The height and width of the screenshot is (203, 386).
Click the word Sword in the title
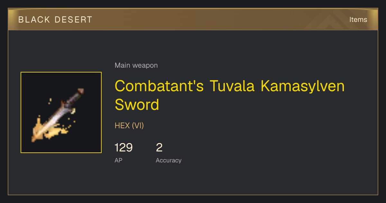click(x=137, y=105)
